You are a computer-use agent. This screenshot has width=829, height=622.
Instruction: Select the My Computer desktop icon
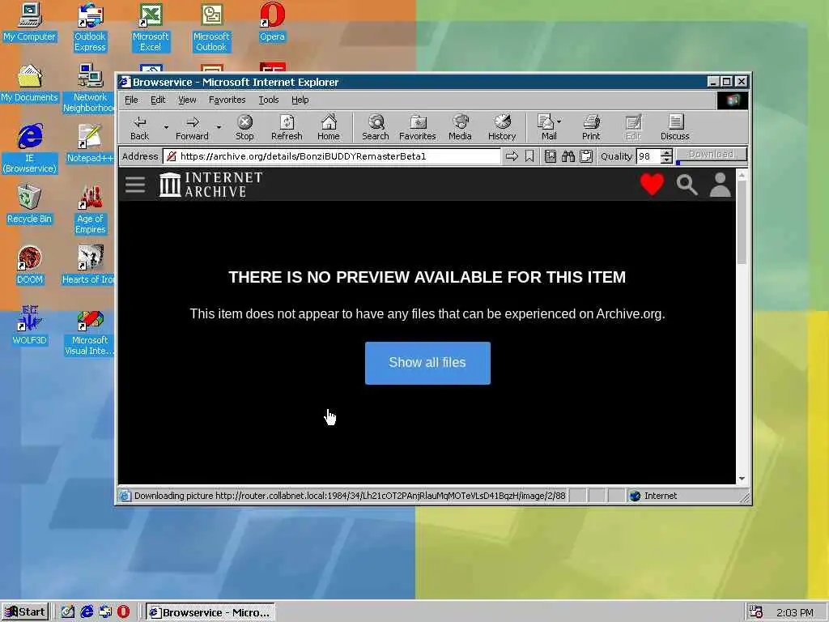click(x=30, y=23)
